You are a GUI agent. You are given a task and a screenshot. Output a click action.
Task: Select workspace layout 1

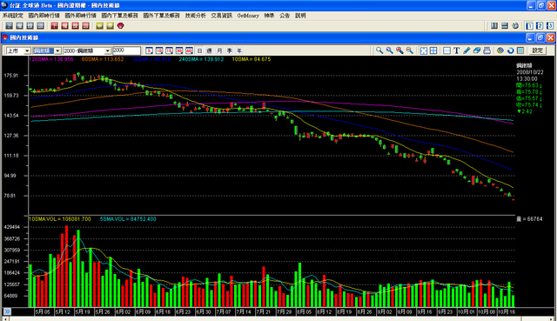[530, 26]
